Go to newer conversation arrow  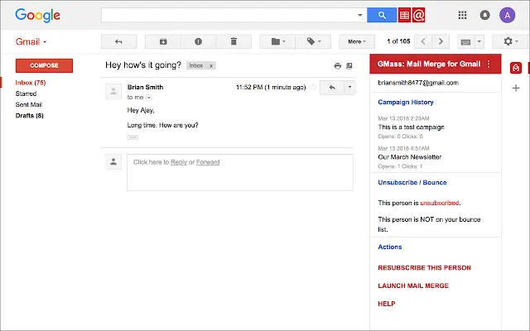pyautogui.click(x=423, y=41)
